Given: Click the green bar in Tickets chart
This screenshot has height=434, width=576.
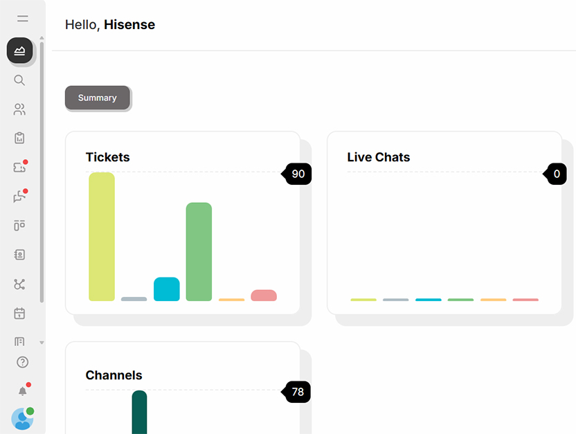Looking at the screenshot, I should 199,251.
